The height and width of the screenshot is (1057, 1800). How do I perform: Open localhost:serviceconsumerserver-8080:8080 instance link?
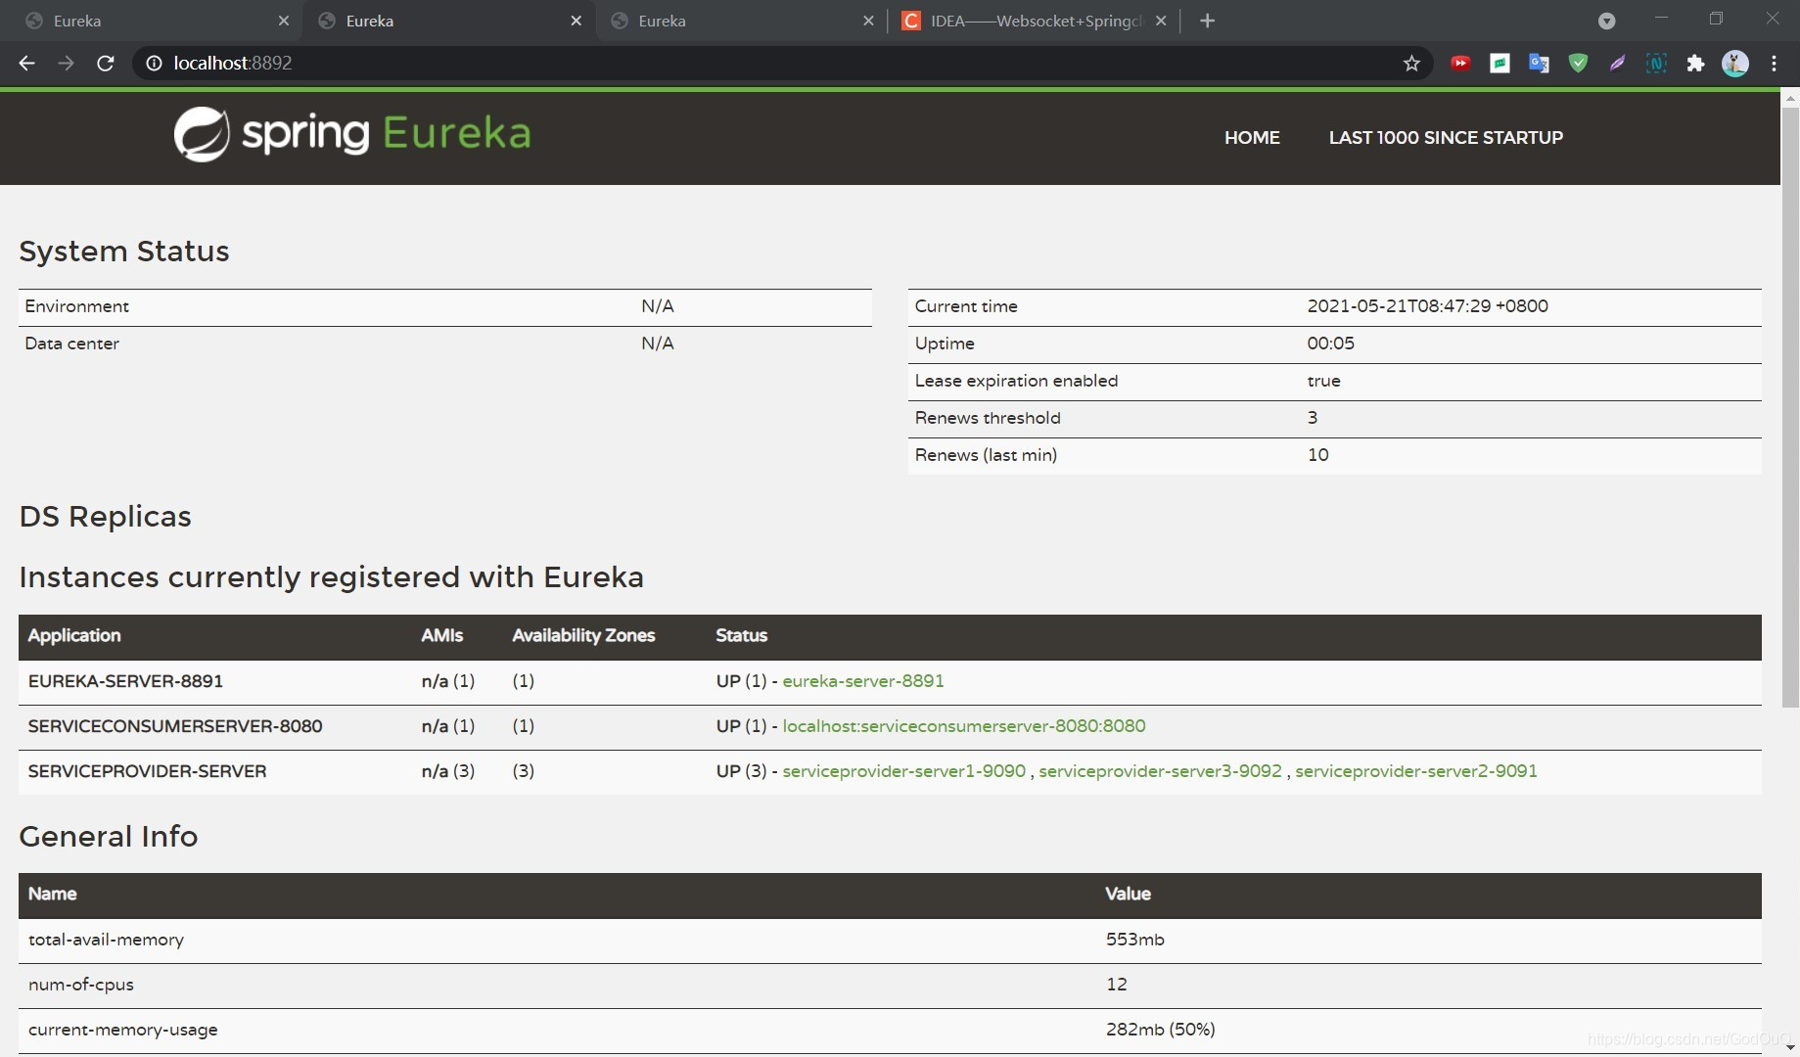[964, 726]
